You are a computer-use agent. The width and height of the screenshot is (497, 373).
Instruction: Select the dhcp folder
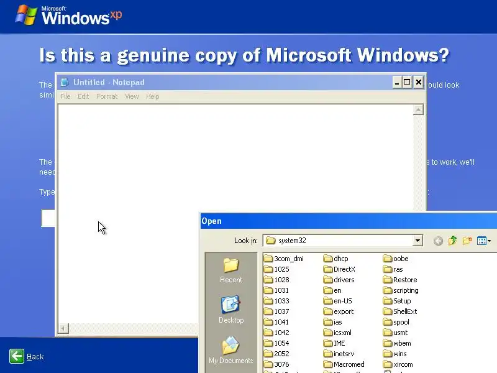click(x=336, y=259)
